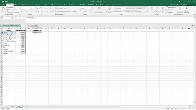Expand the AutoSum dropdown arrow
Image resolution: width=196 pixels, height=110 pixels.
pyautogui.click(x=175, y=7)
